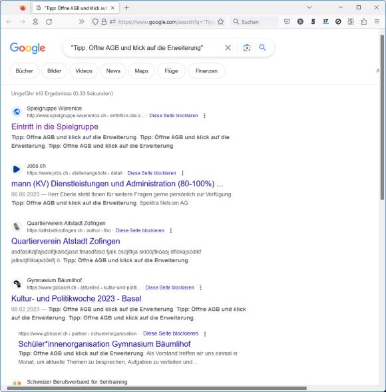386x392 pixels.
Task: Switch to the Videos filter
Action: tap(84, 71)
